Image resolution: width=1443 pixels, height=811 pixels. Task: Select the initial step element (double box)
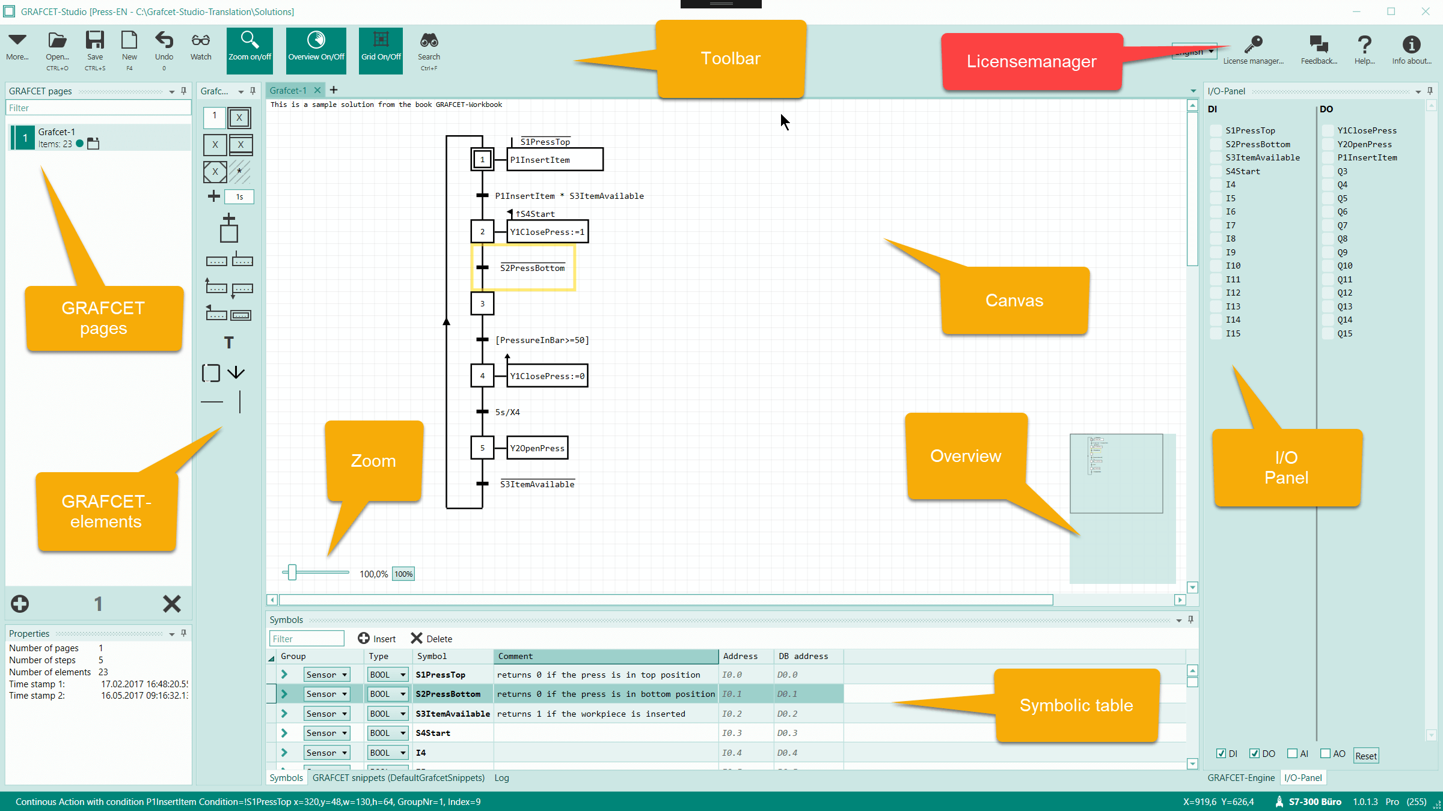(239, 118)
